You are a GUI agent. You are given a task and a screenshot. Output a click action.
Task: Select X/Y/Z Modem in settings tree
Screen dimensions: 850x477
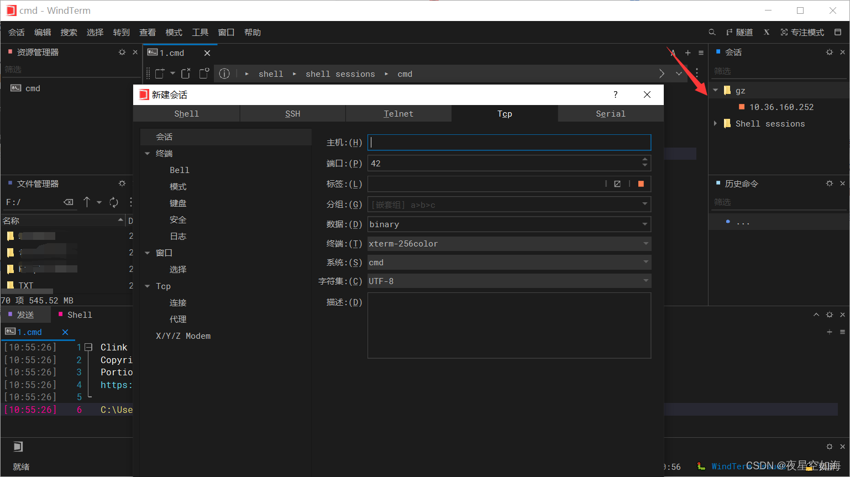pyautogui.click(x=183, y=336)
